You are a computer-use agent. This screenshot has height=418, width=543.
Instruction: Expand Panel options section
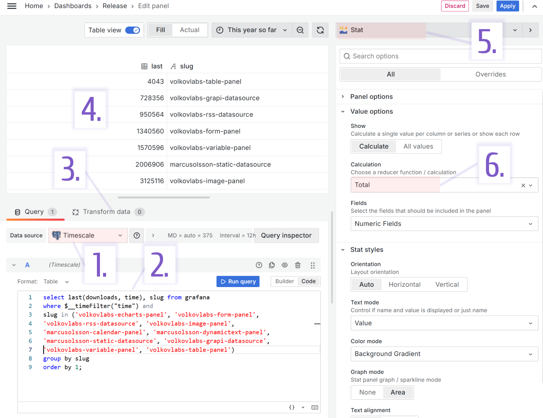click(x=371, y=97)
